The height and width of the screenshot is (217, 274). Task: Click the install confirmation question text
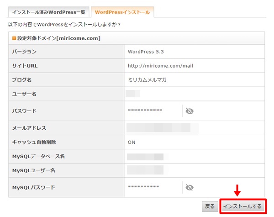pos(64,24)
